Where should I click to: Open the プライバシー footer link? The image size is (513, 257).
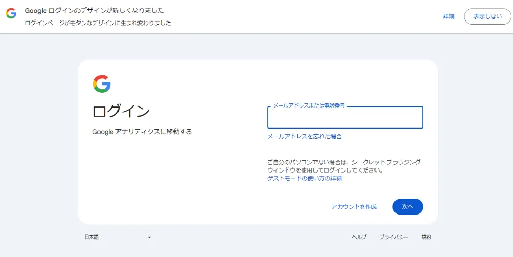pyautogui.click(x=393, y=237)
